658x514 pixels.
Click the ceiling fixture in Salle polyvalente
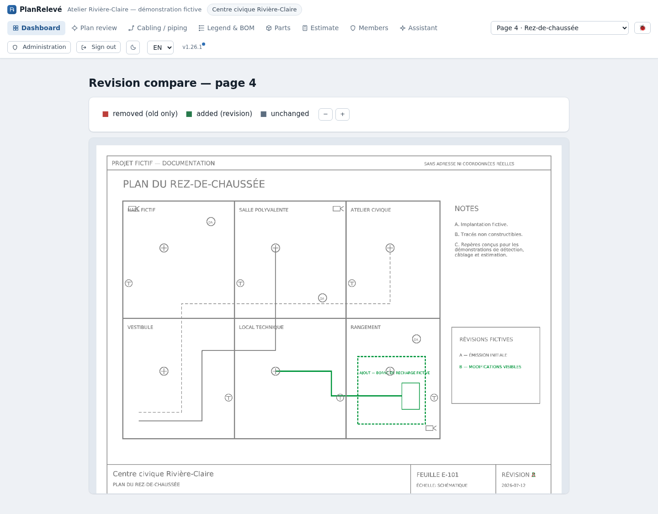(x=276, y=248)
